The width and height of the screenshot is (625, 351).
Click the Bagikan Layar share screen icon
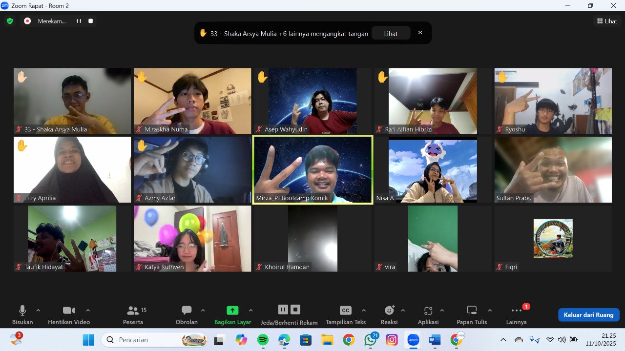click(x=232, y=310)
